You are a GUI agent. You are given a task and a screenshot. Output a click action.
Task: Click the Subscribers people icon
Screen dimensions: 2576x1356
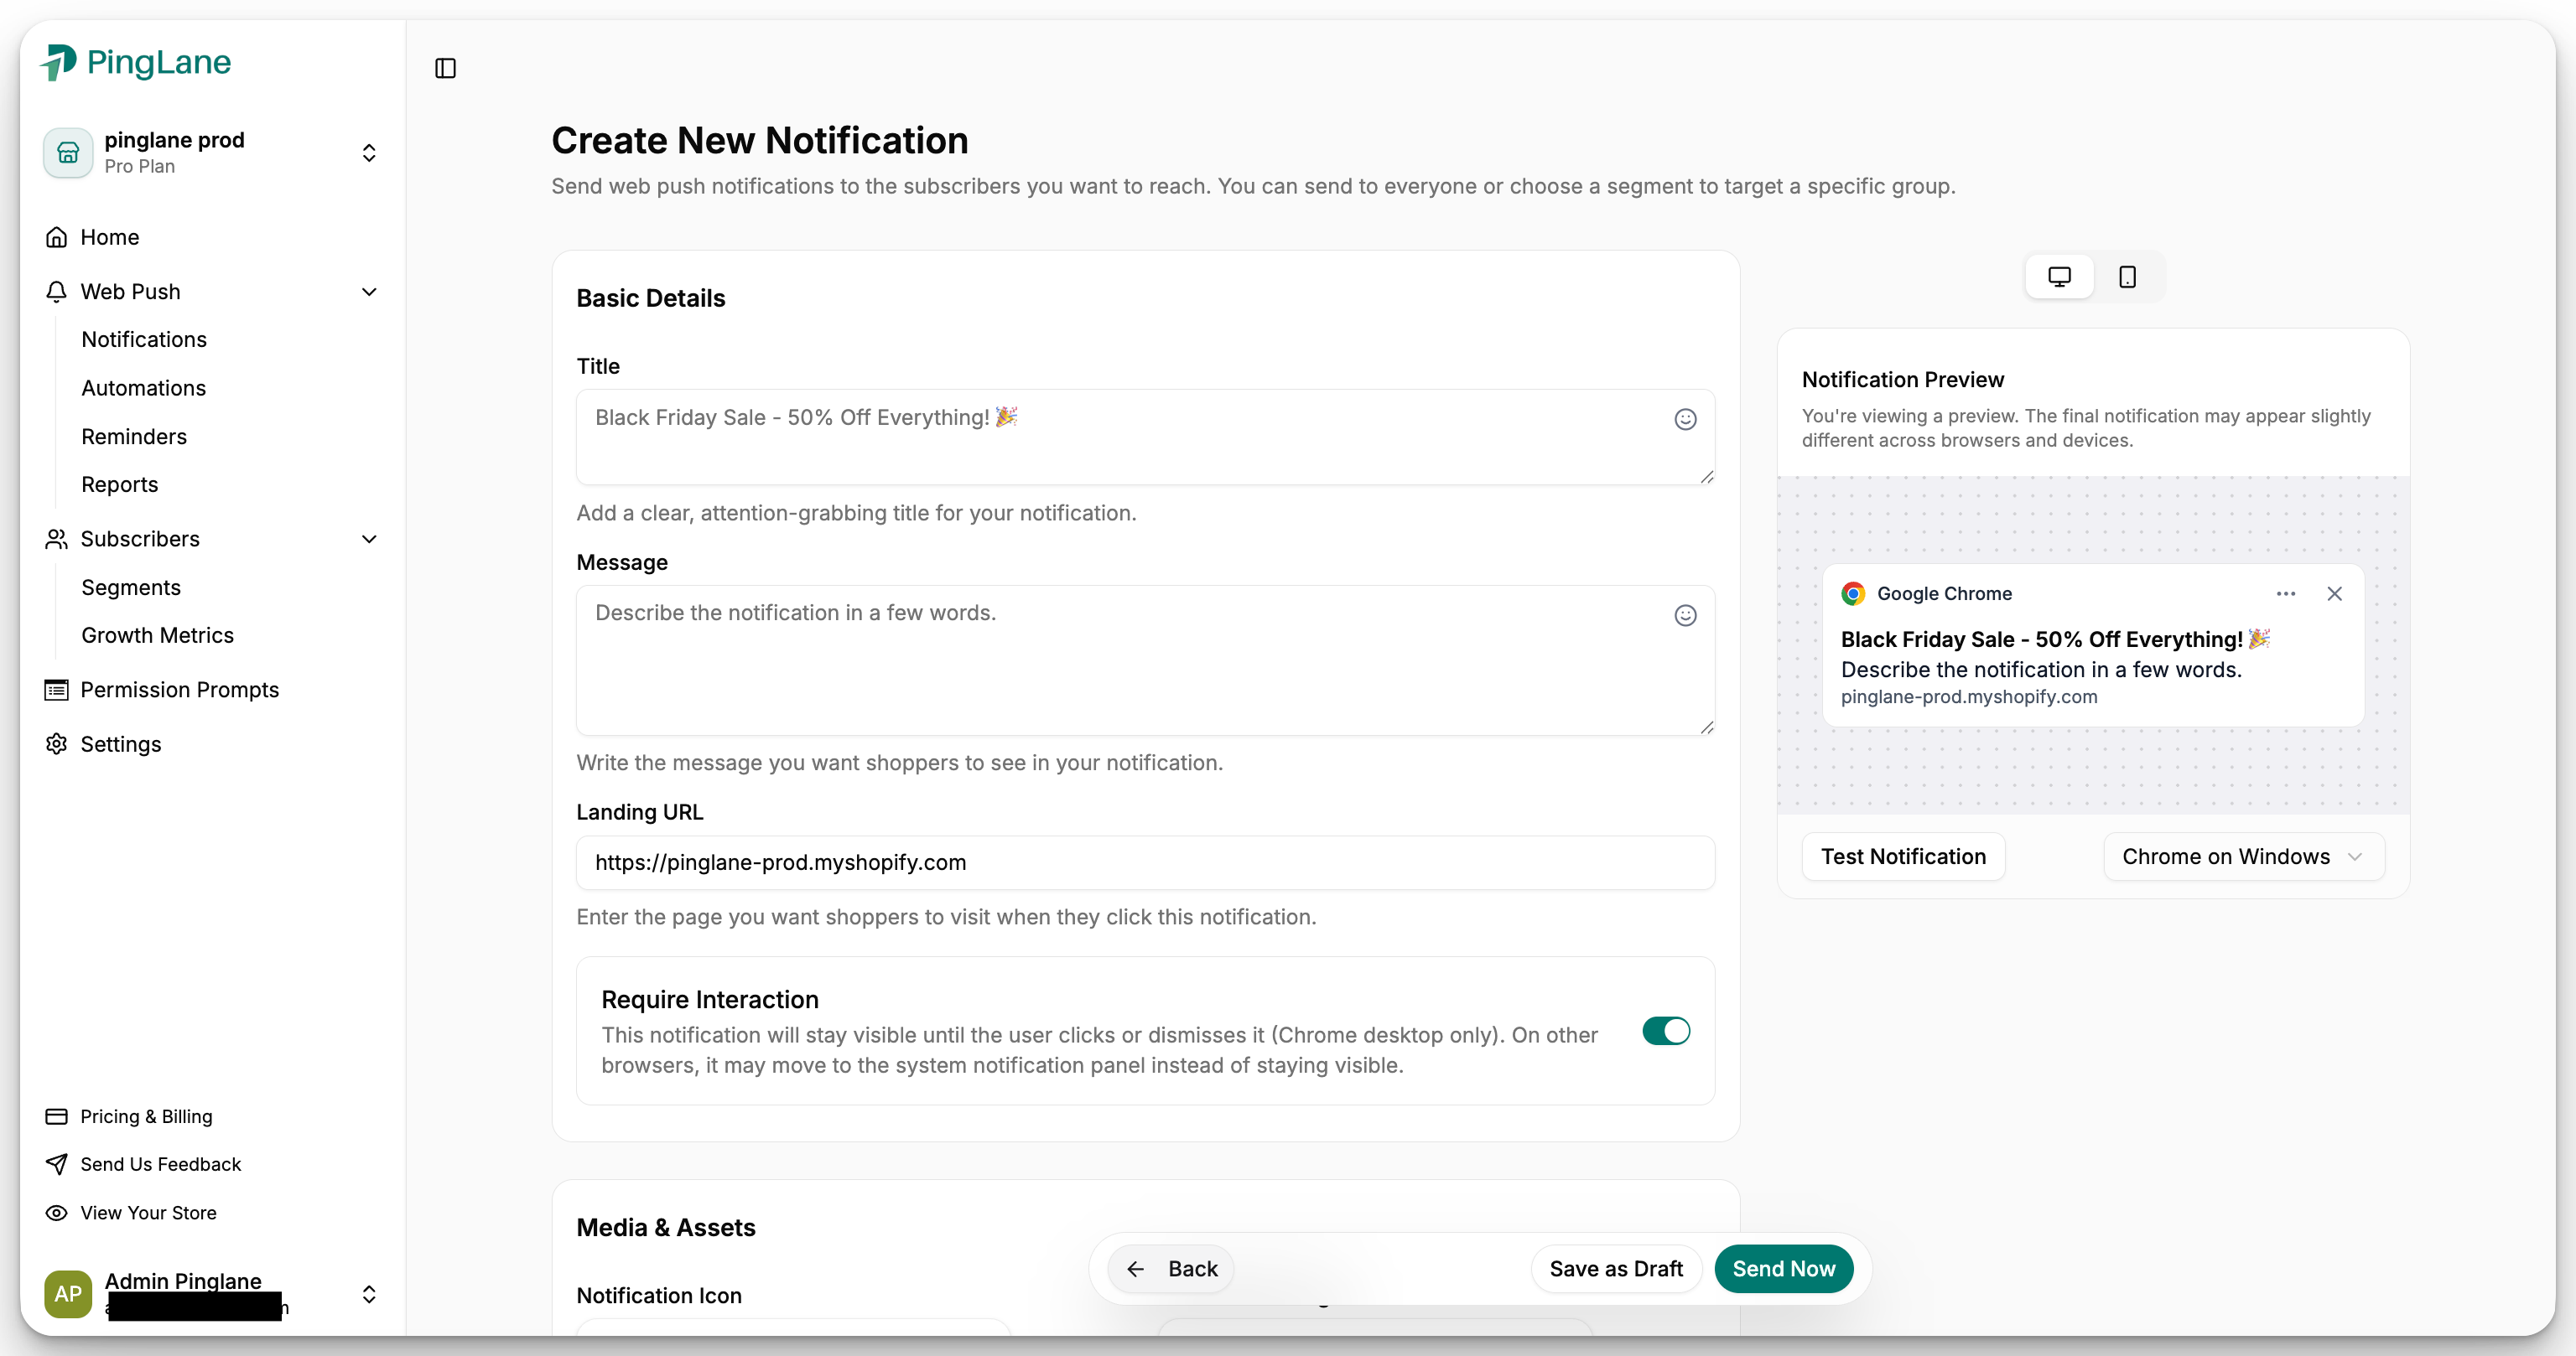coord(57,540)
